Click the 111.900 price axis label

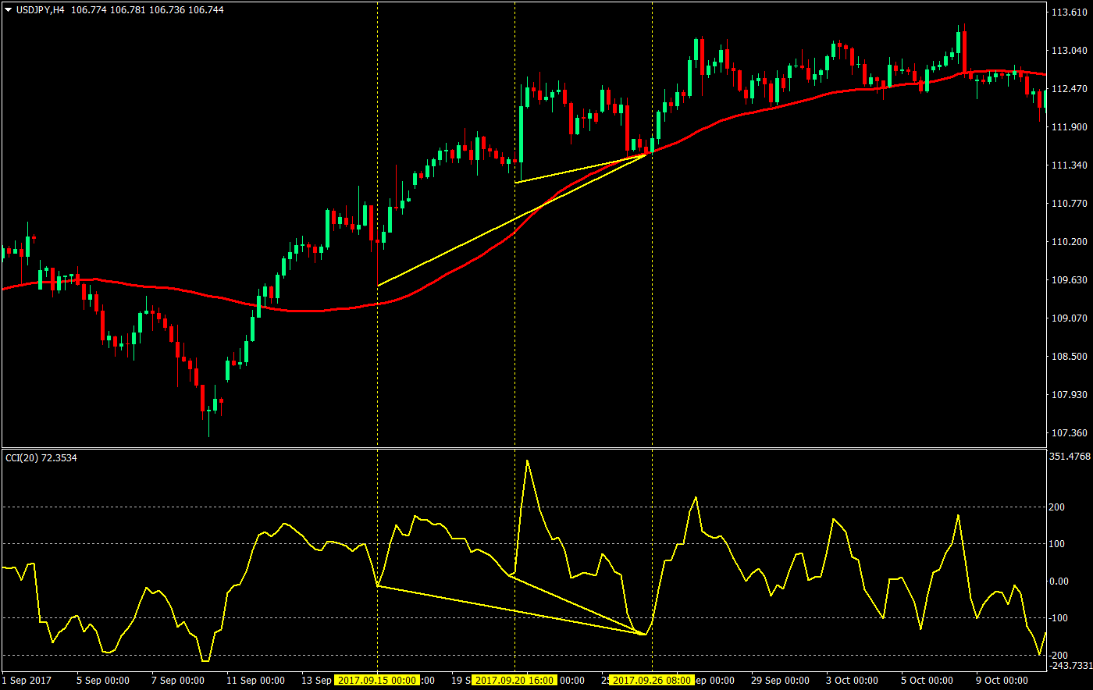pyautogui.click(x=1070, y=126)
